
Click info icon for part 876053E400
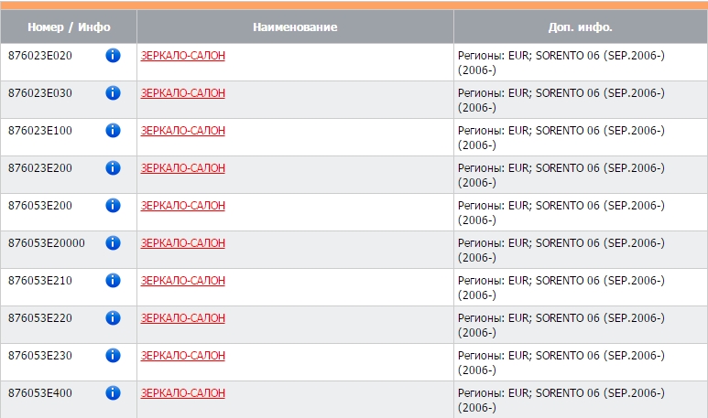click(114, 393)
